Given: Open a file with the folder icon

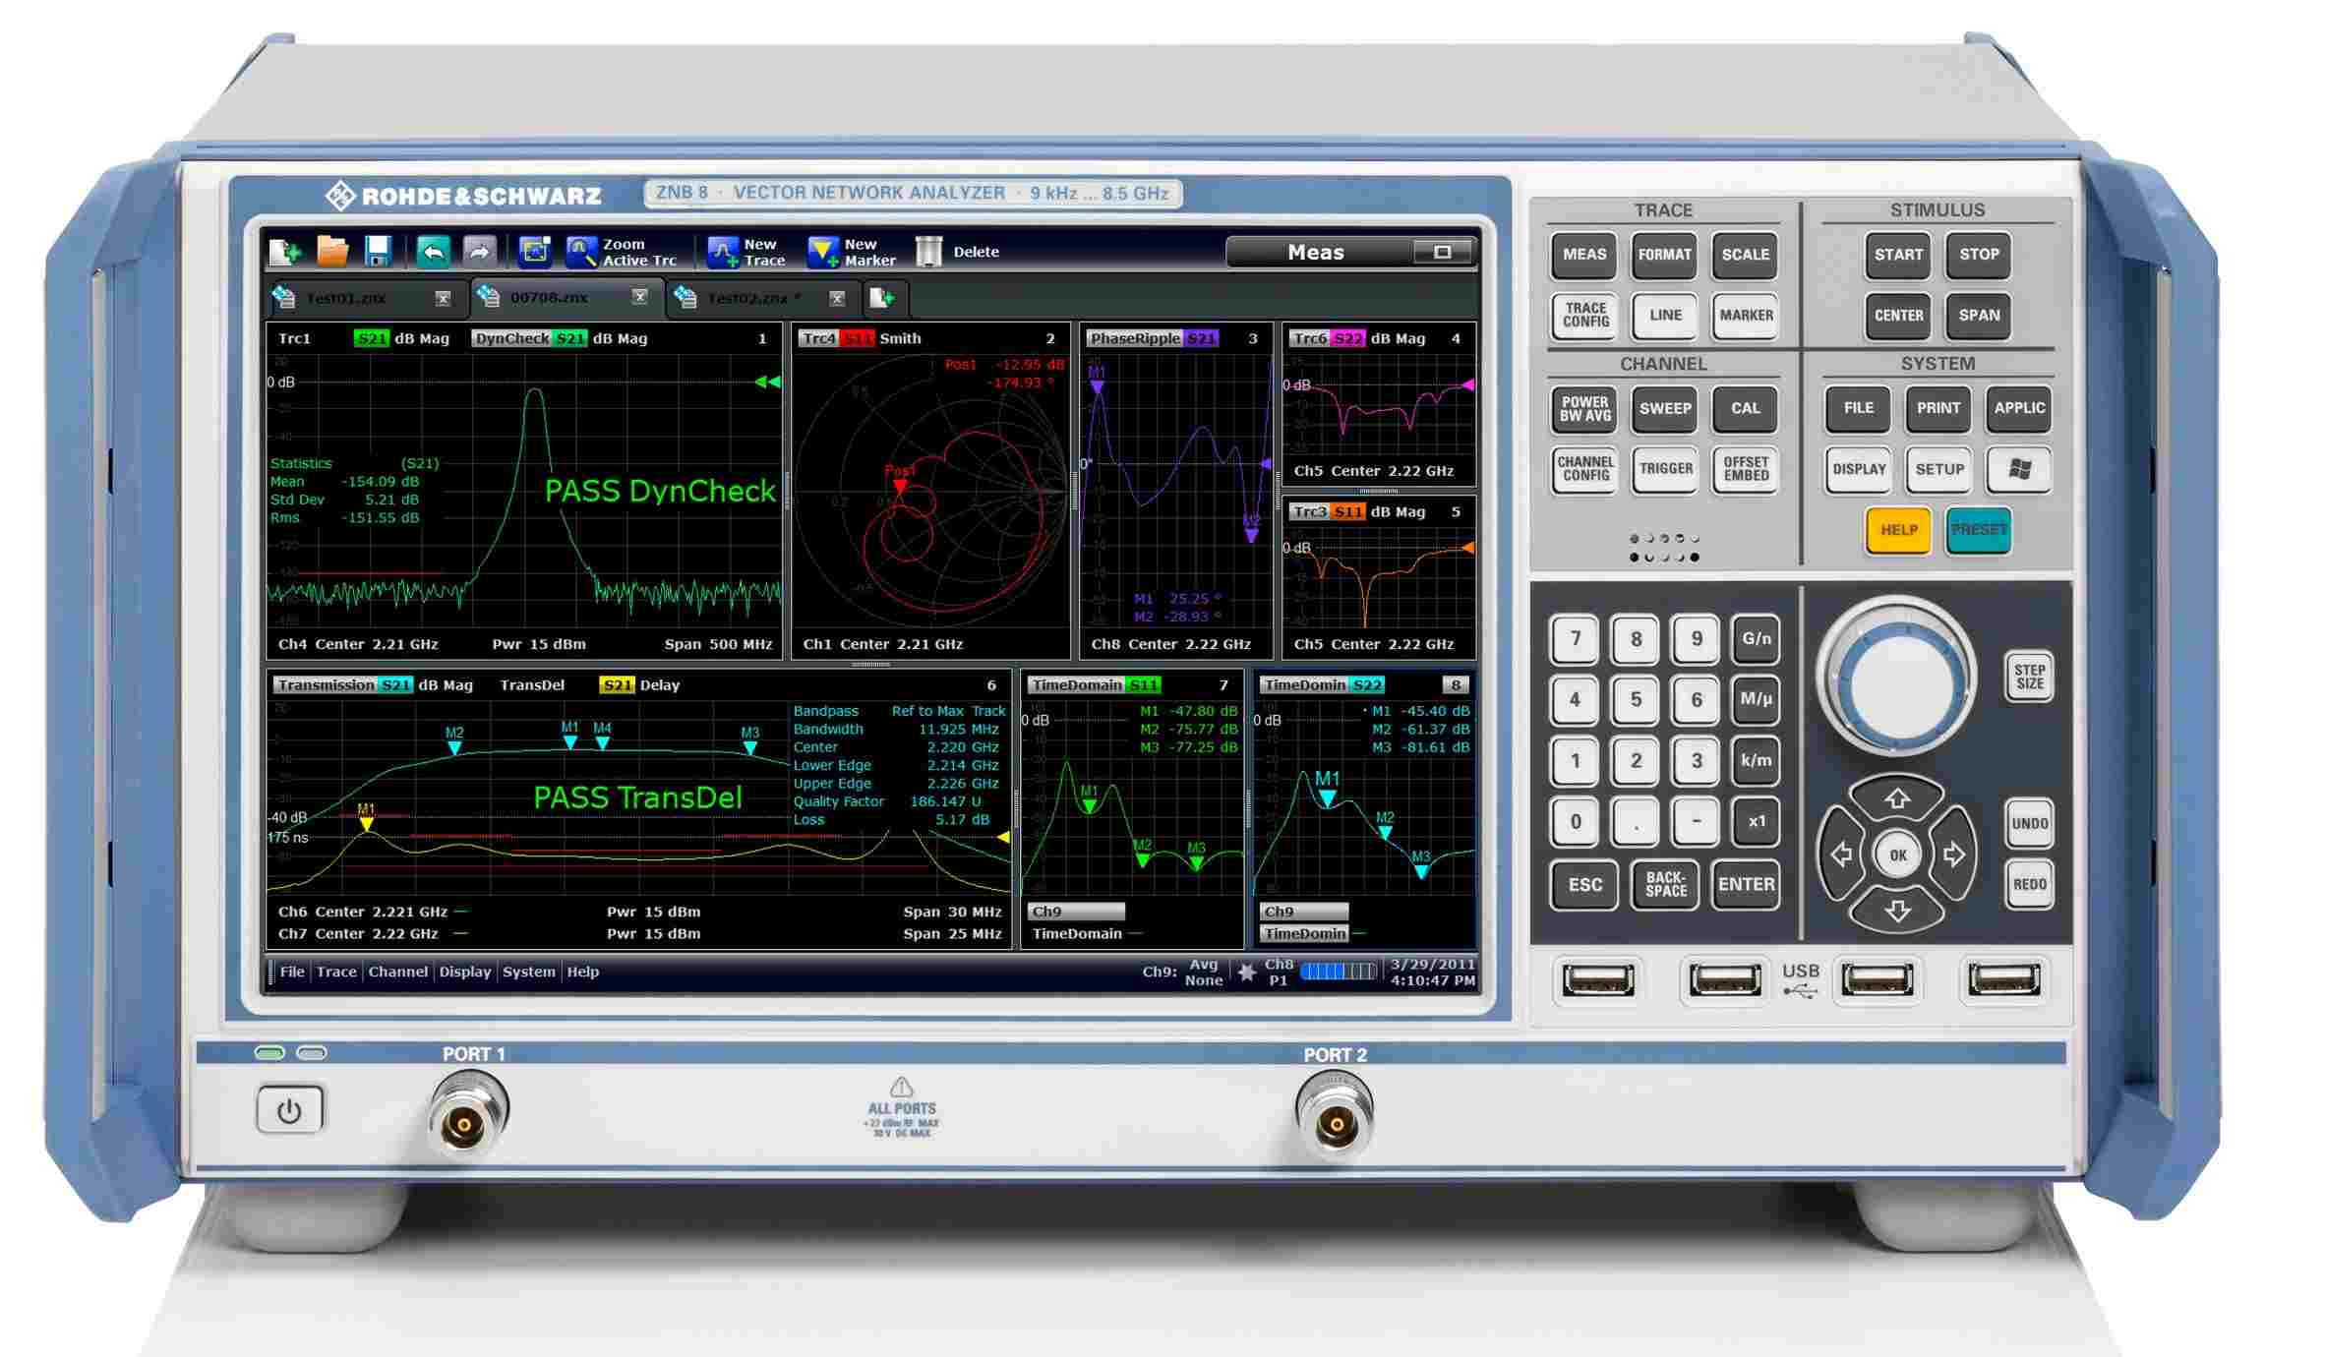Looking at the screenshot, I should point(333,252).
